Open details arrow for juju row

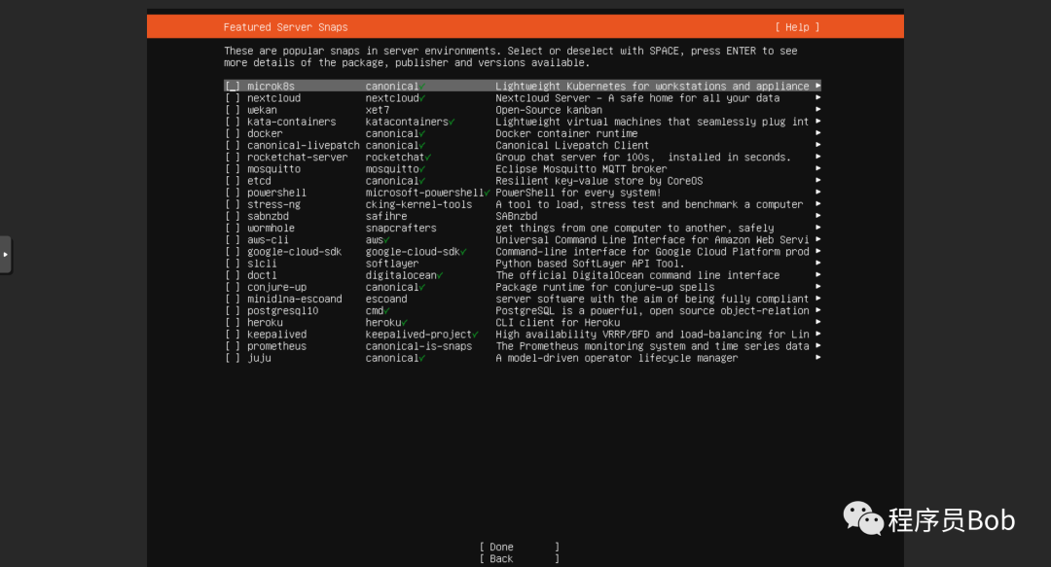817,358
